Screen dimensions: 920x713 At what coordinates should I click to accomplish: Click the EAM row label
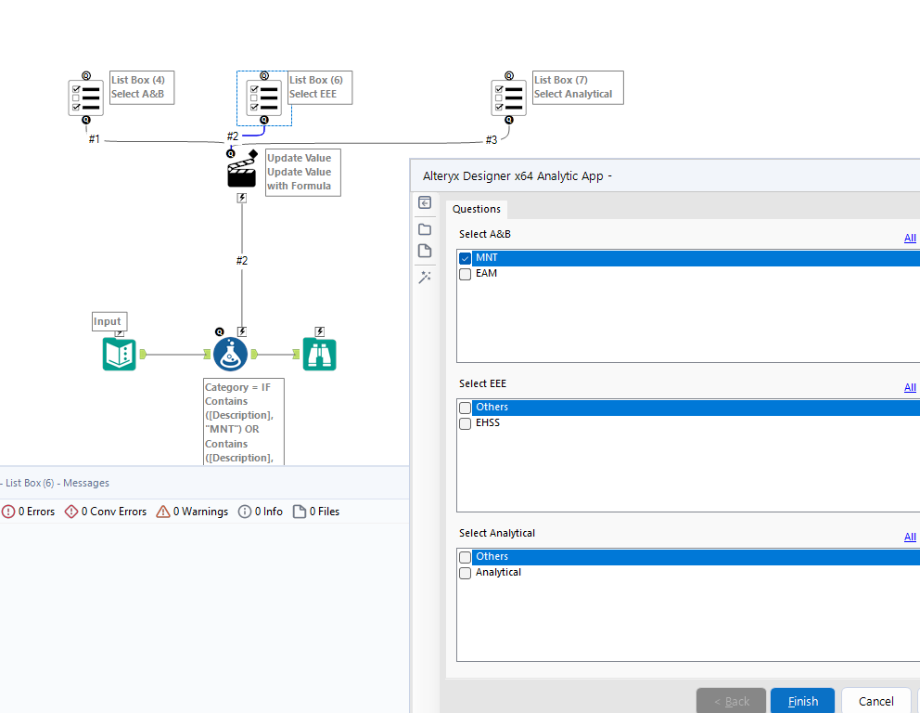click(x=486, y=273)
